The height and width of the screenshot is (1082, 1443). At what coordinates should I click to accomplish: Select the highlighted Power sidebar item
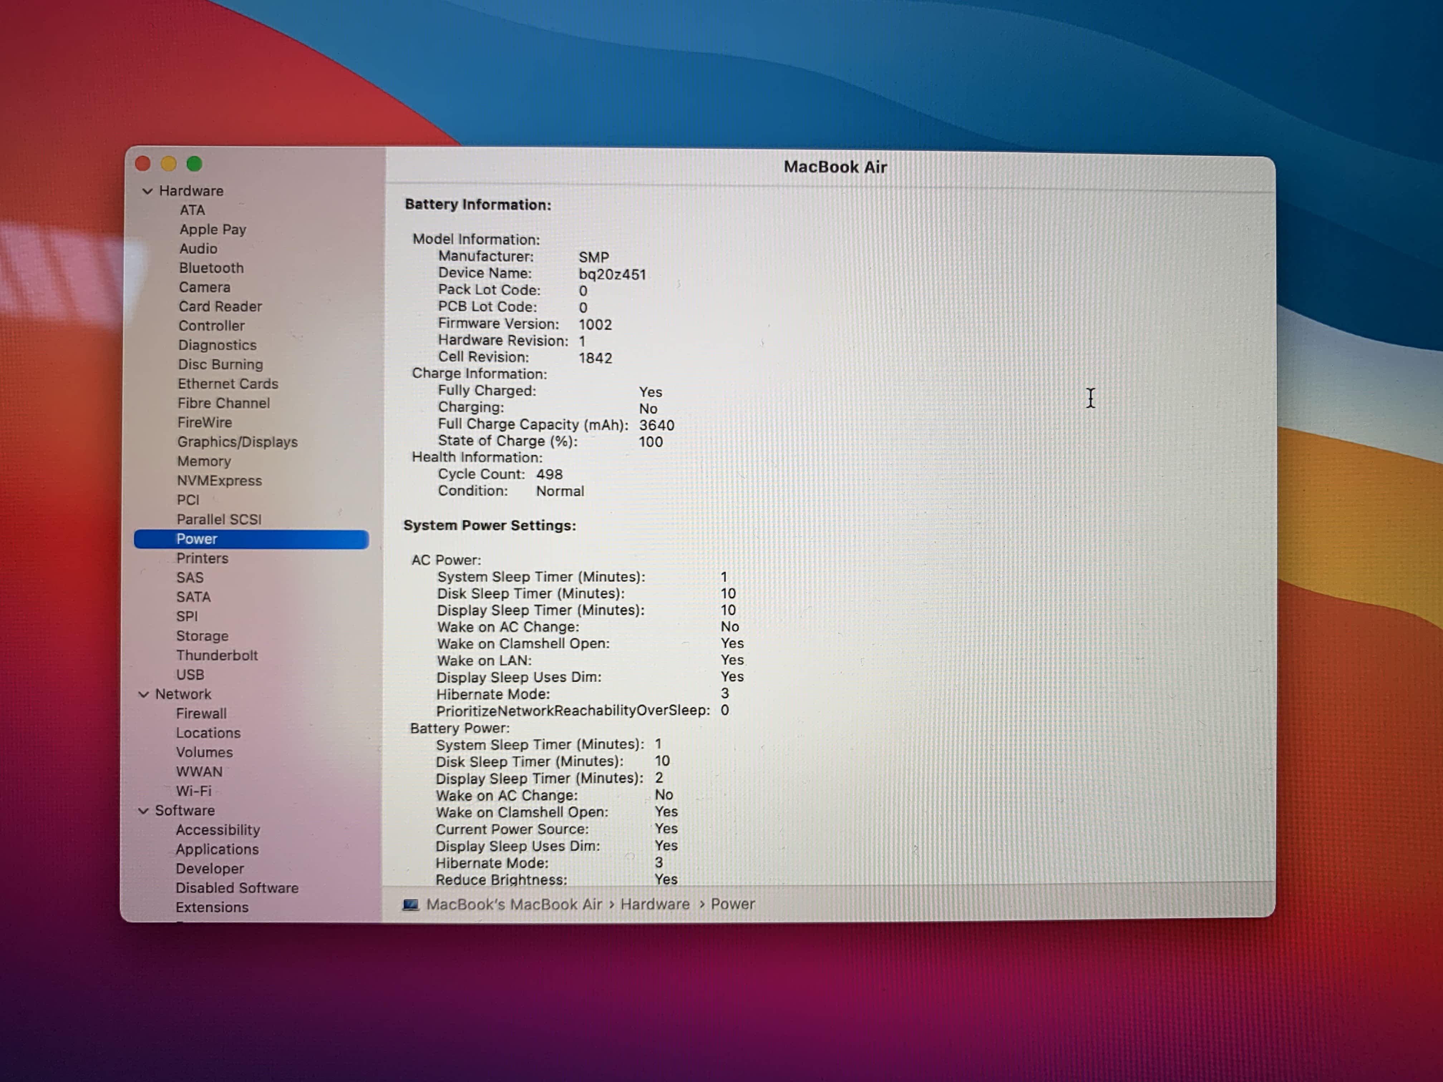(x=197, y=539)
